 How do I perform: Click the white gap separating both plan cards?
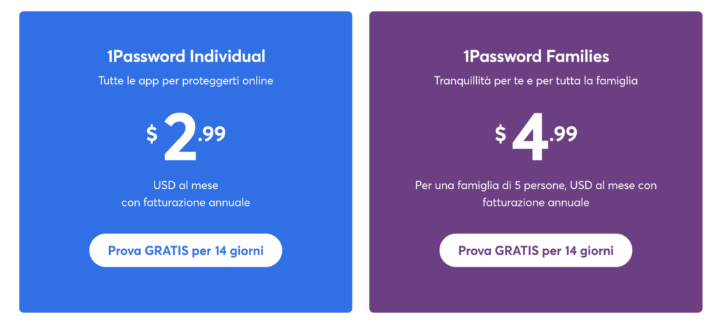tap(361, 162)
